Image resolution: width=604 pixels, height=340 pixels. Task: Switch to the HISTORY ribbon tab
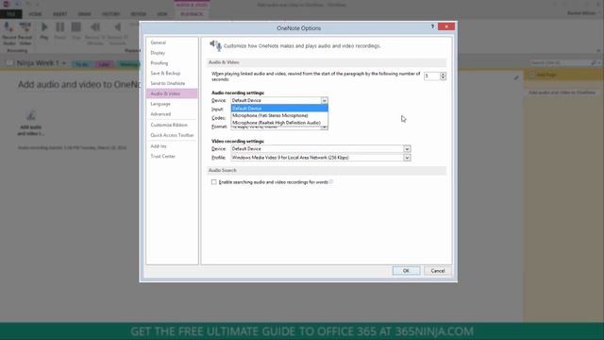111,14
